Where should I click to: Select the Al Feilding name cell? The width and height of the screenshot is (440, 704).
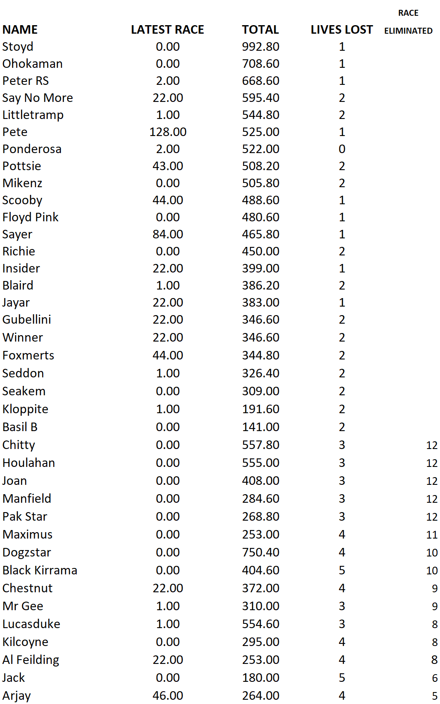31,660
